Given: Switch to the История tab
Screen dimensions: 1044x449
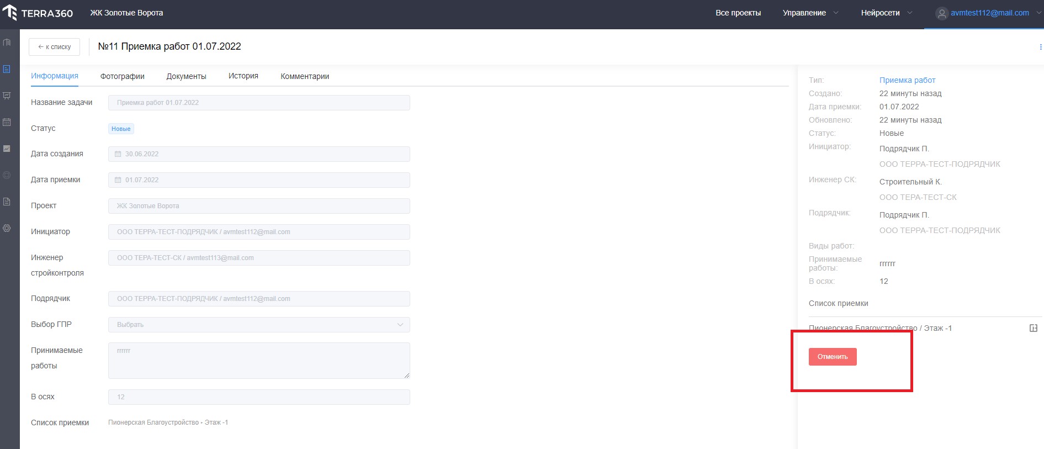Looking at the screenshot, I should coord(243,76).
